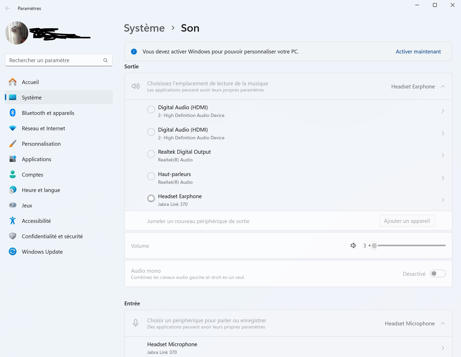Click the back arrow in title bar
461x357 pixels.
point(8,8)
